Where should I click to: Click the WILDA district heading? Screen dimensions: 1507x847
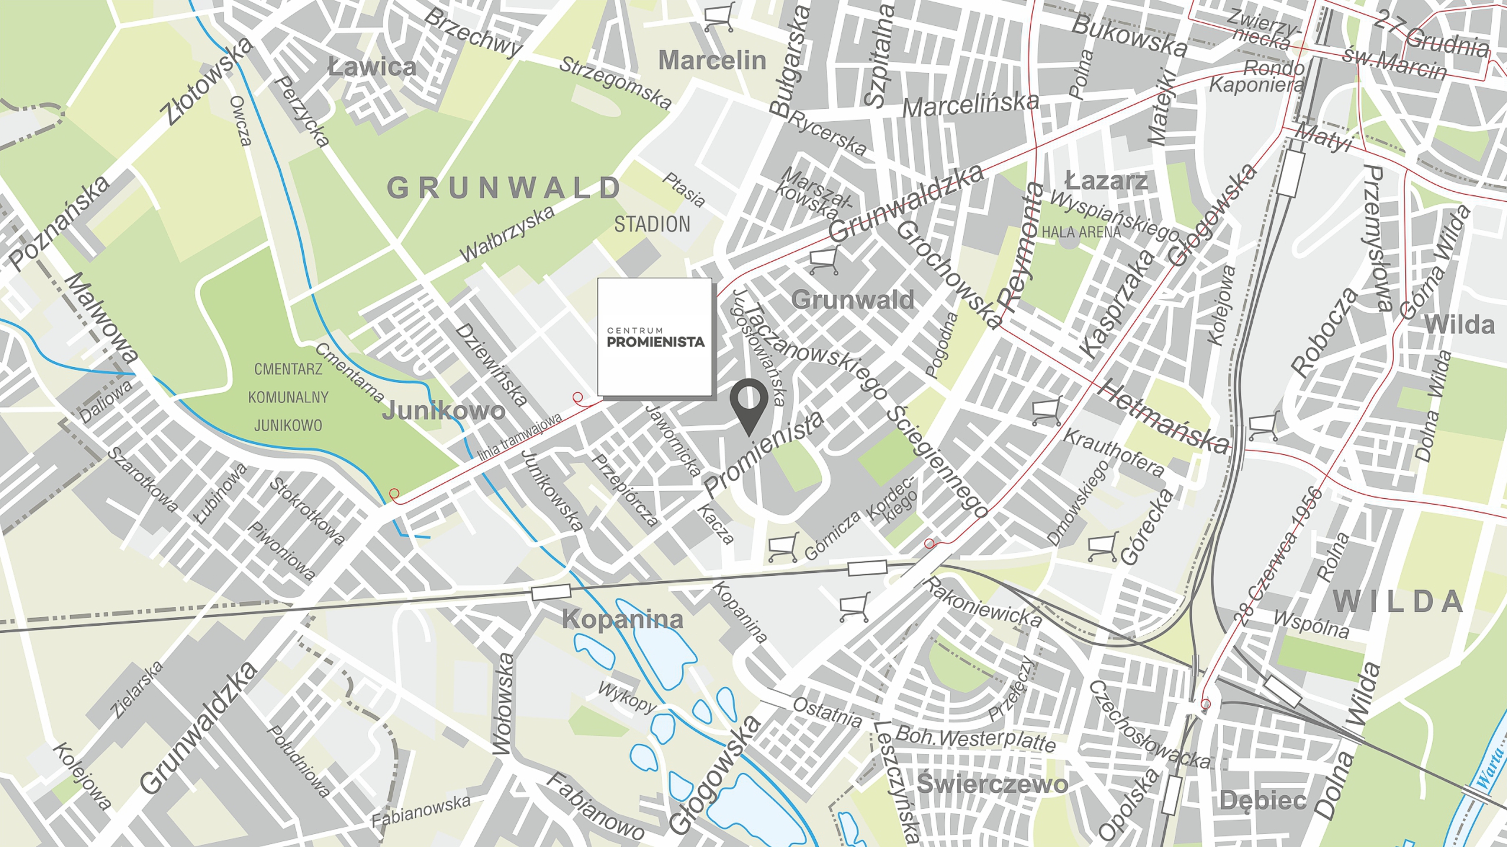[1398, 601]
